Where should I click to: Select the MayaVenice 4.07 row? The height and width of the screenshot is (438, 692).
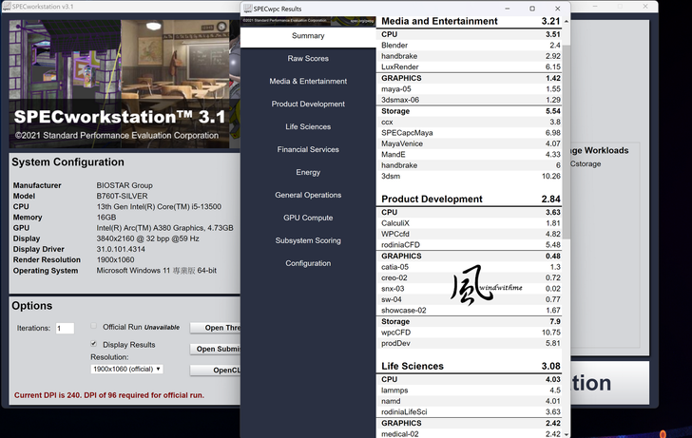pyautogui.click(x=471, y=143)
